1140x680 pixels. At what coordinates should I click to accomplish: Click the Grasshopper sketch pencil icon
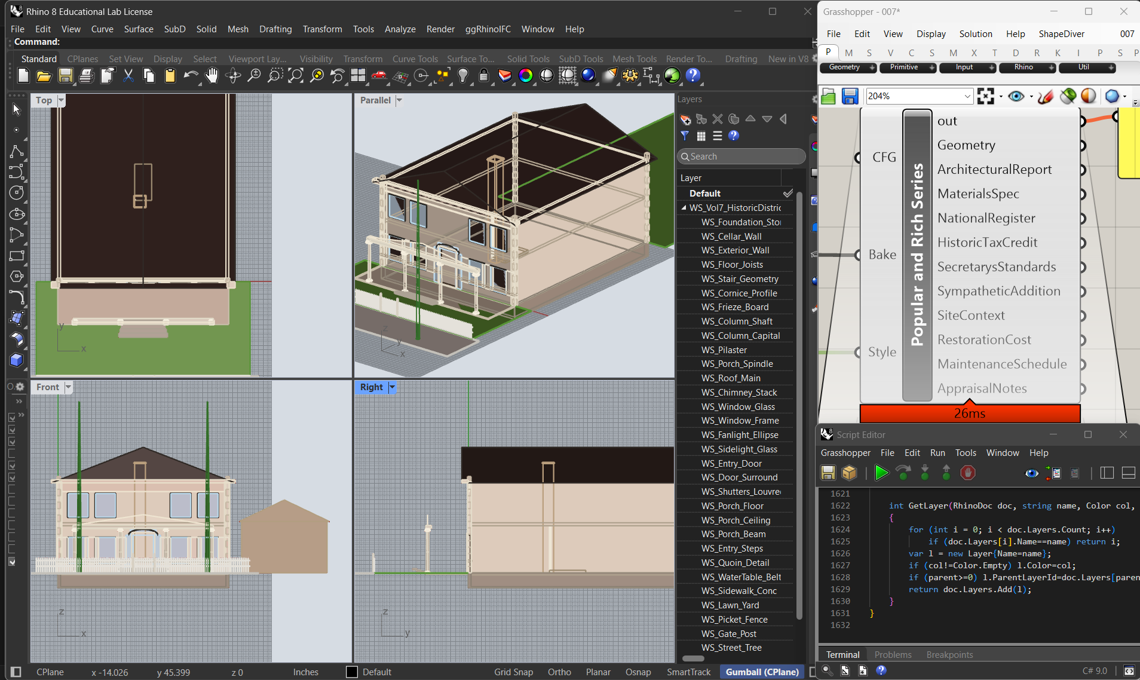(1045, 96)
